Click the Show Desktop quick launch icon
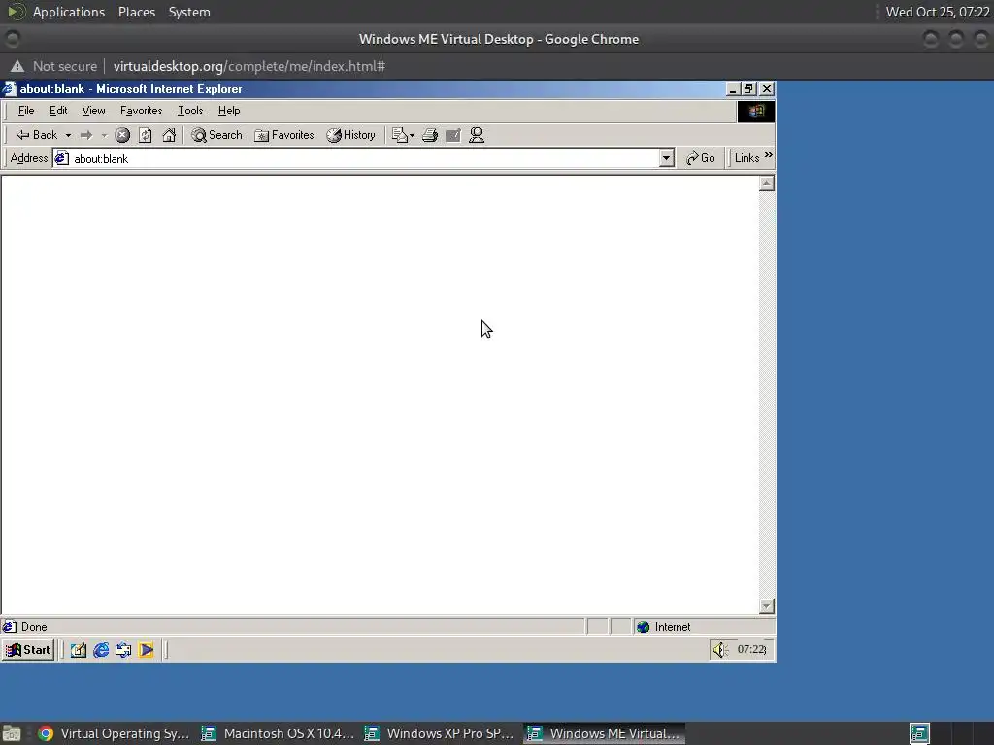The height and width of the screenshot is (745, 994). point(78,650)
